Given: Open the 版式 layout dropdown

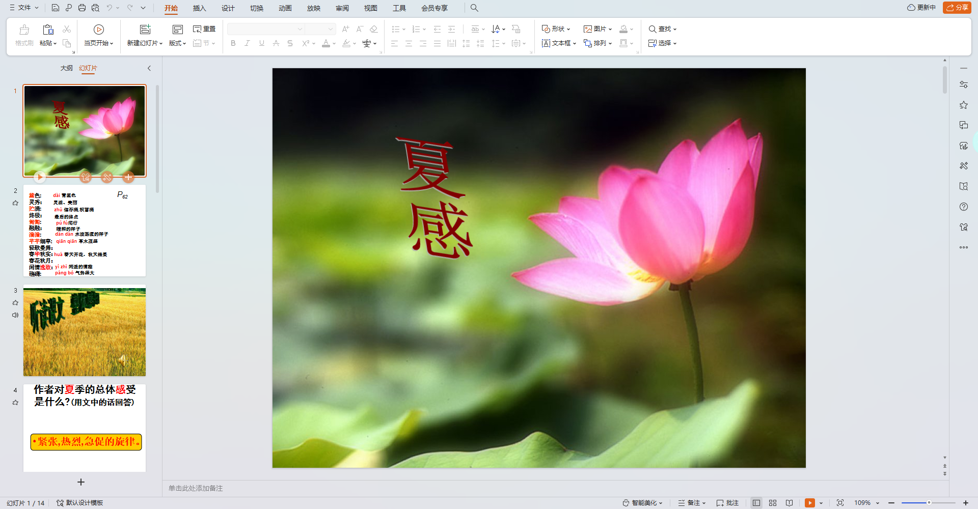Looking at the screenshot, I should click(x=178, y=43).
